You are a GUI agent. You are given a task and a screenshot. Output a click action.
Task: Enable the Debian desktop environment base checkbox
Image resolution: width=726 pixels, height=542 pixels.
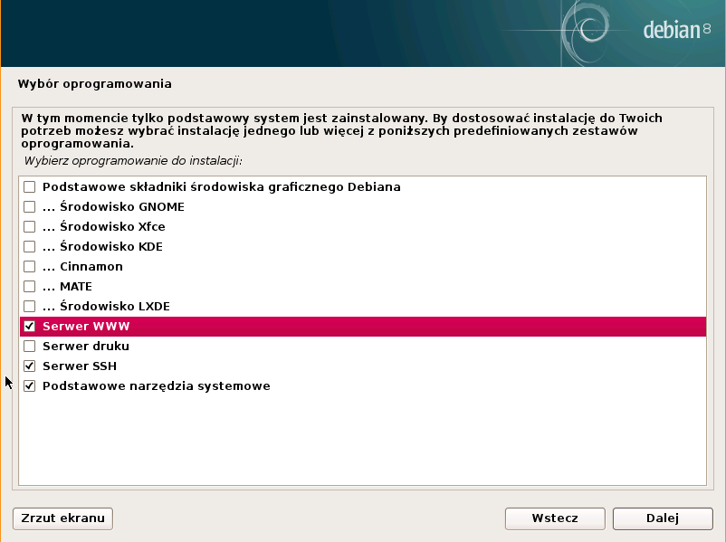[29, 187]
